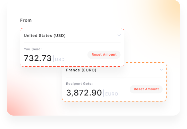
Task: Click the USD currency suffix
Action: [x=60, y=60]
